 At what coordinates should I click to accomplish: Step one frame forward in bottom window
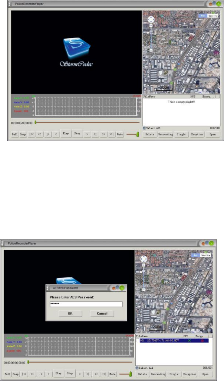(x=80, y=374)
